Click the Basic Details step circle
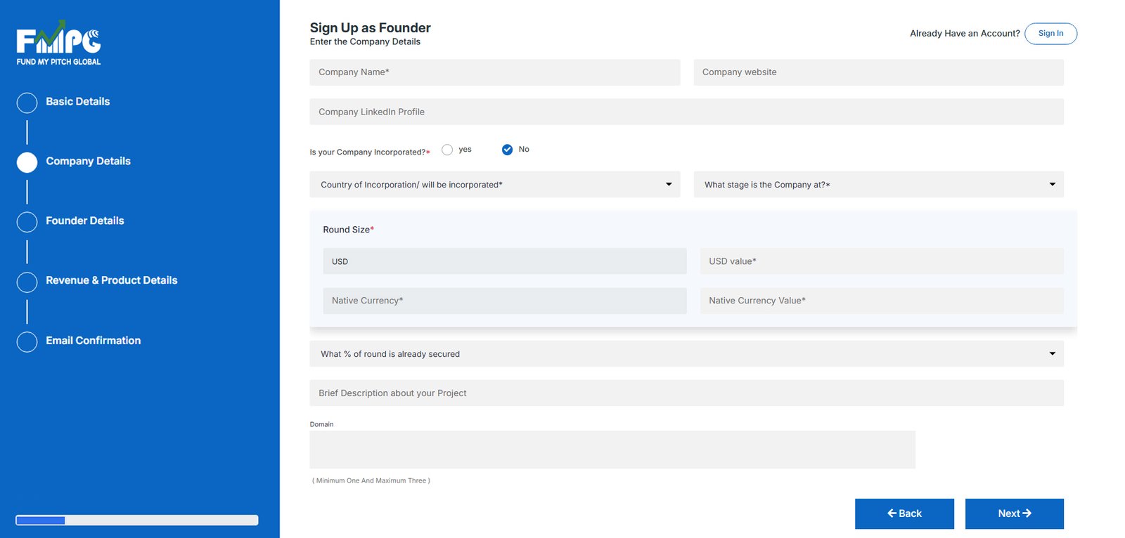This screenshot has height=538, width=1125. 27,103
